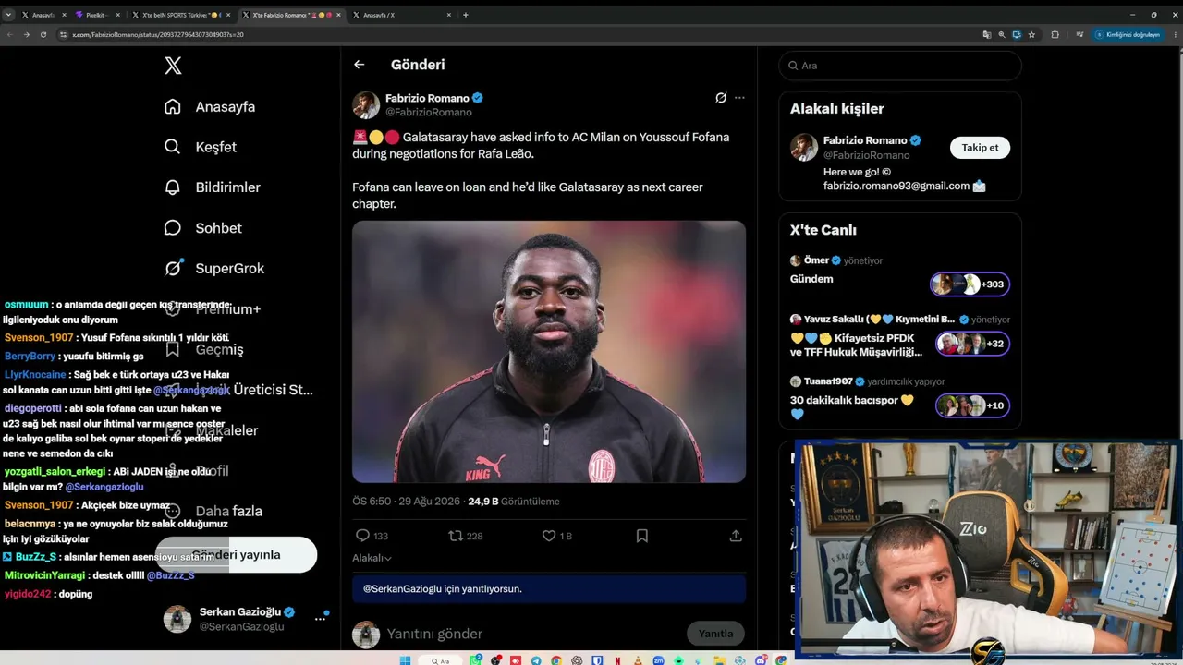This screenshot has height=665, width=1183.
Task: Open the browser tab search dropdown
Action: pos(8,15)
